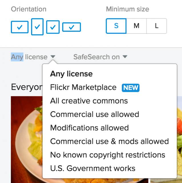Viewport: 182px width, 183px height.
Task: Choose Any license from the menu
Action: click(71, 74)
